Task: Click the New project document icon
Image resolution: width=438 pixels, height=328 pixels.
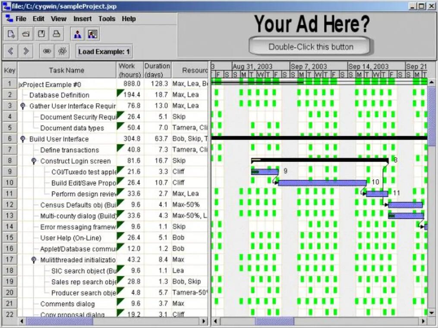Action: pos(11,34)
